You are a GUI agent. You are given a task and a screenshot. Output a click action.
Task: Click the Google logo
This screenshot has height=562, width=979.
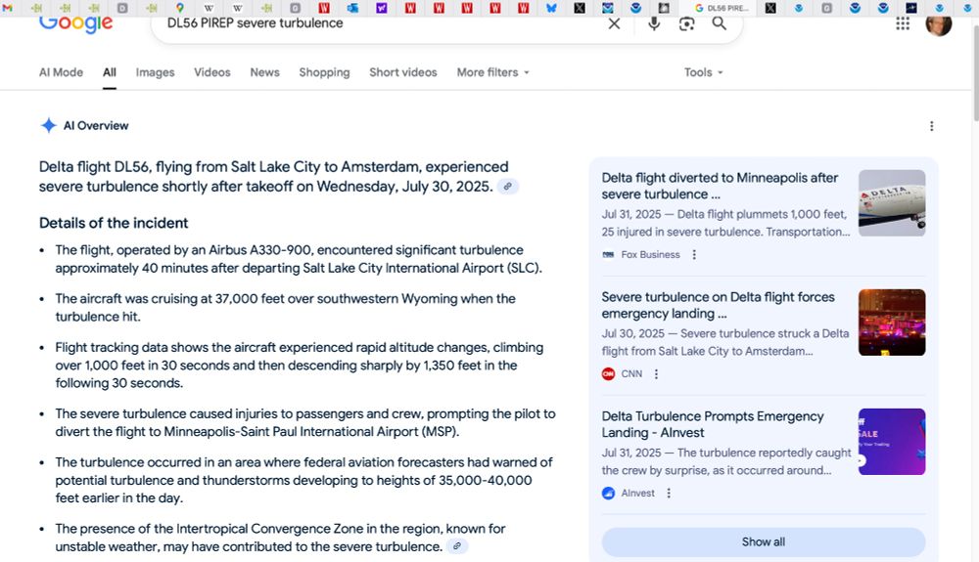coord(75,24)
